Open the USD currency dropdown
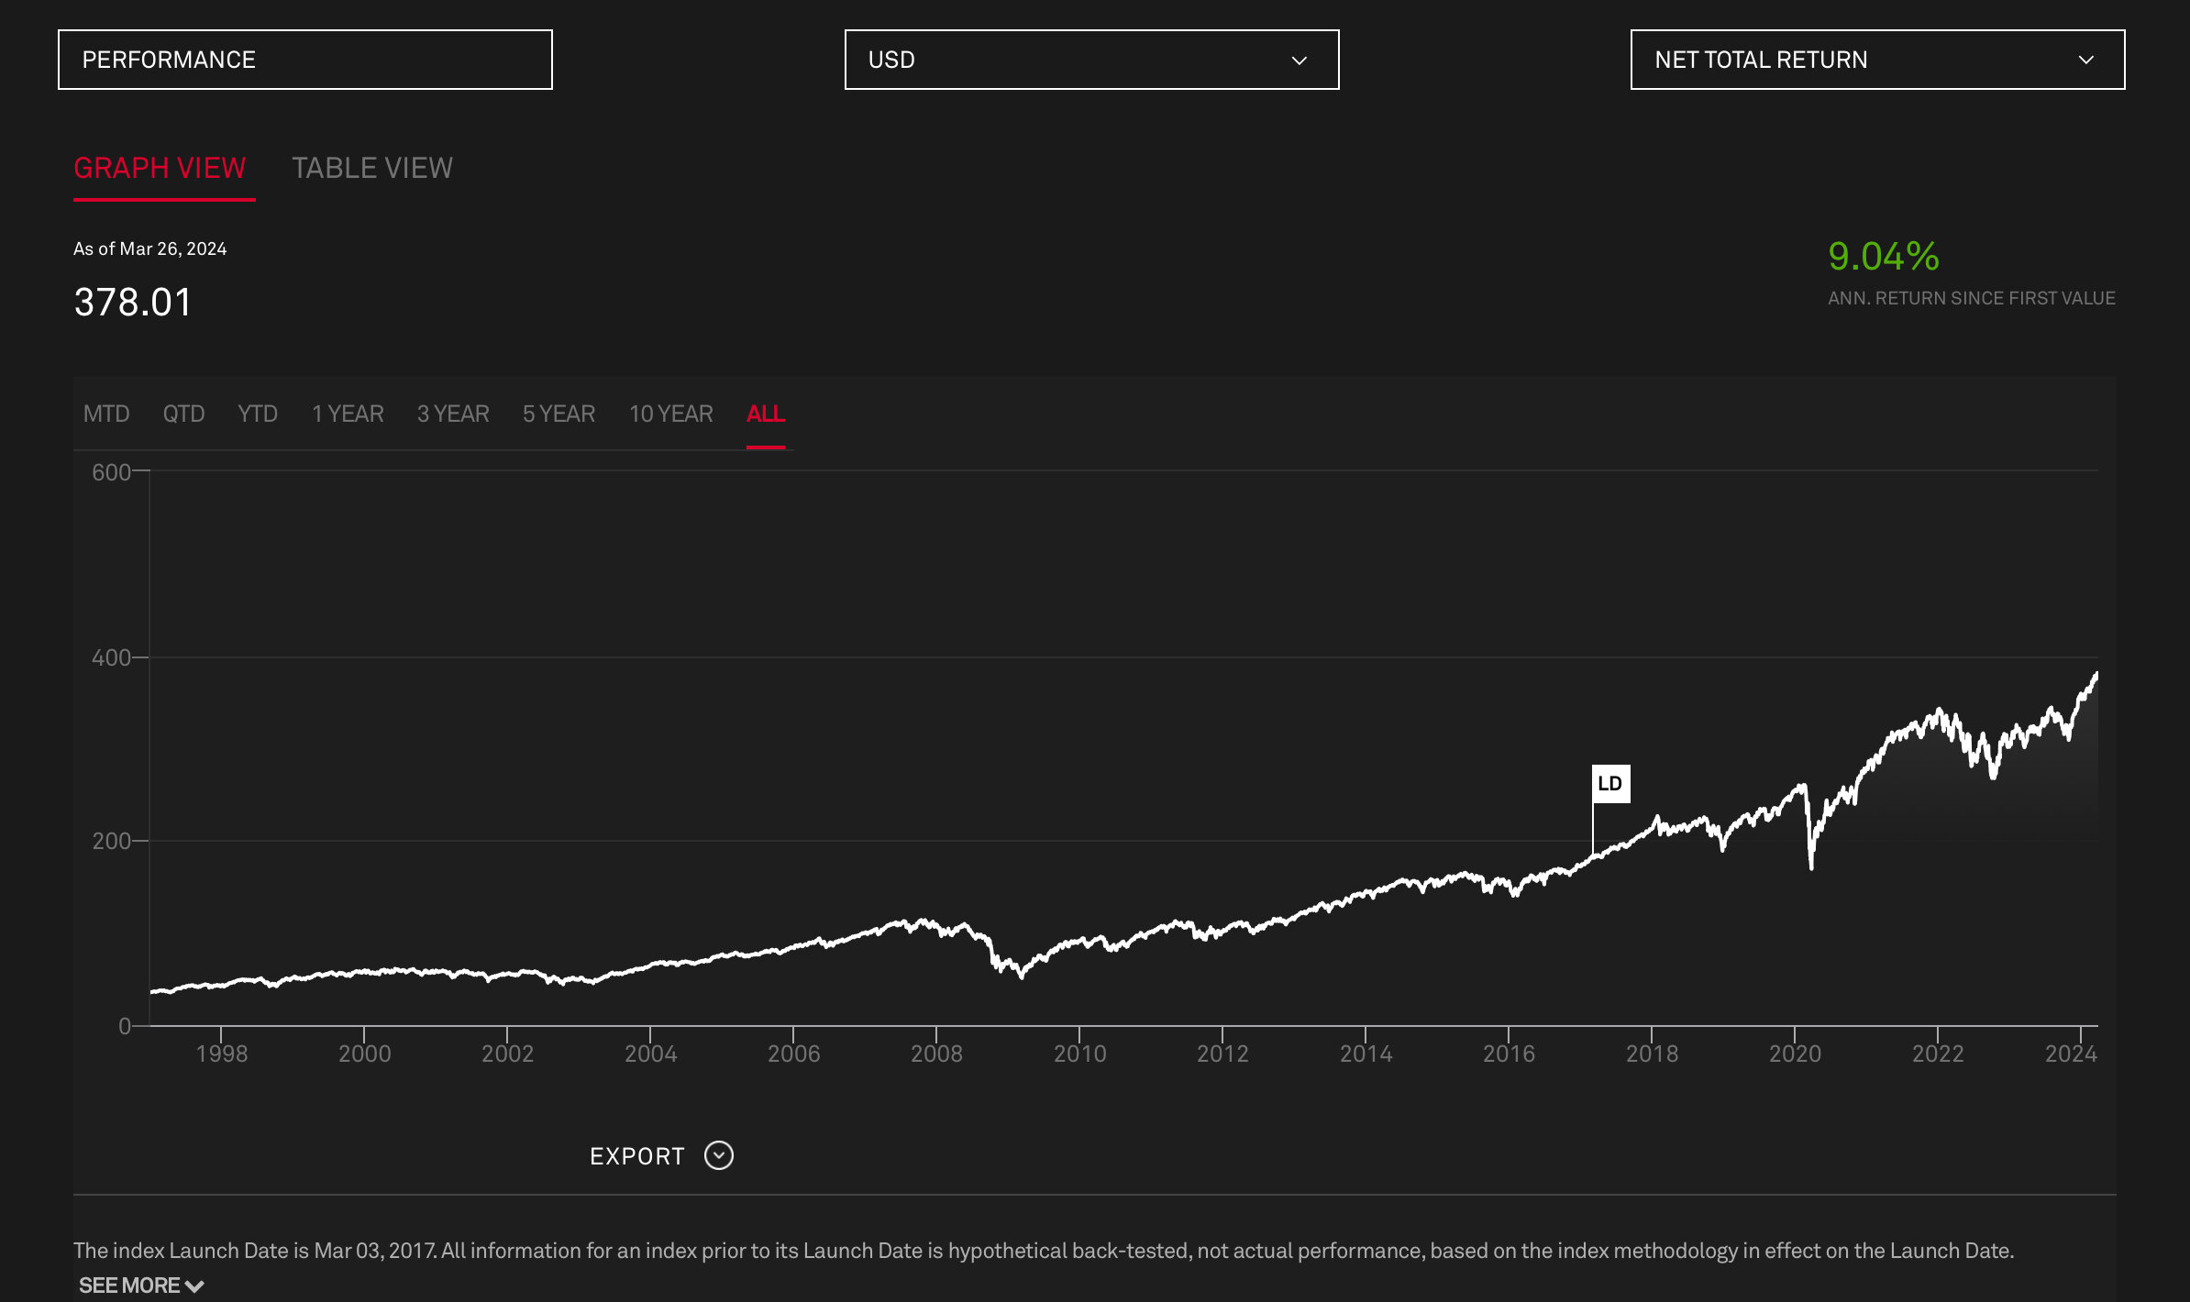 tap(1090, 60)
